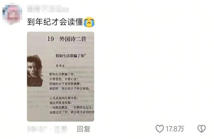Tap the poem title 假如生活欺骗了你
Viewport: 214px width, 139px height.
point(71,56)
